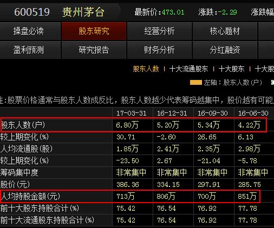Click holding amount 700万
This screenshot has width=274, height=228.
(x=207, y=196)
